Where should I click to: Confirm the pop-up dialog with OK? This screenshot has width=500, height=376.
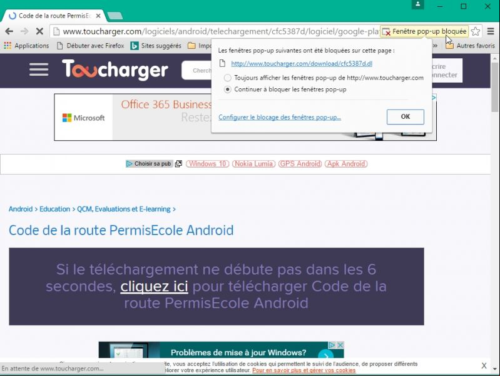pos(406,117)
